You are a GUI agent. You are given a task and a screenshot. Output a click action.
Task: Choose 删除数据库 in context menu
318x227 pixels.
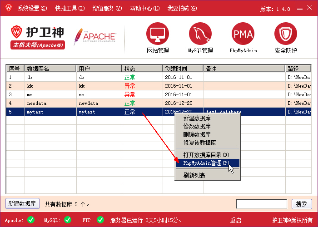coord(208,134)
